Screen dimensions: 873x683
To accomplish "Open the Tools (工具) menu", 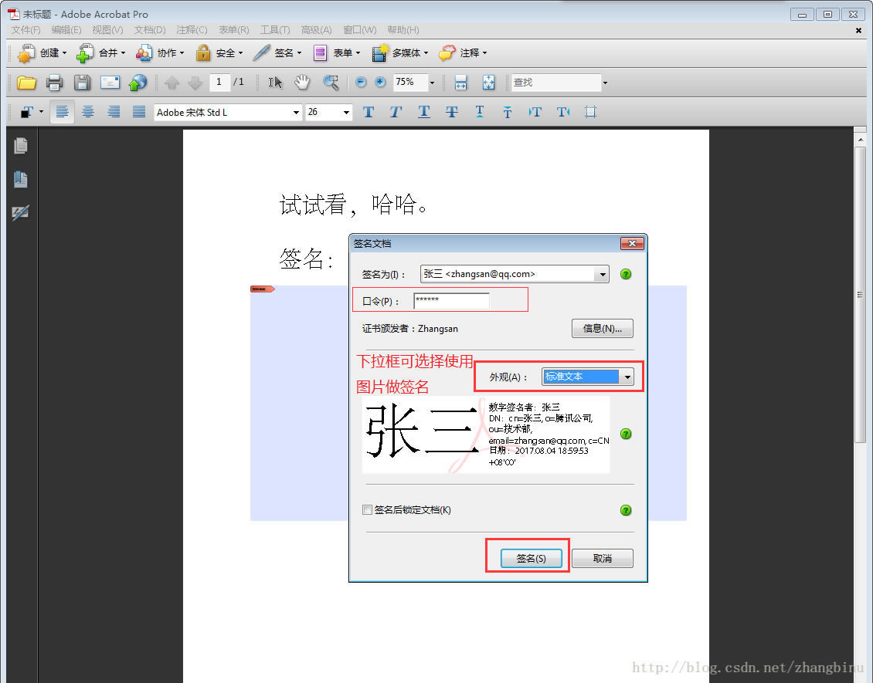I will click(275, 30).
